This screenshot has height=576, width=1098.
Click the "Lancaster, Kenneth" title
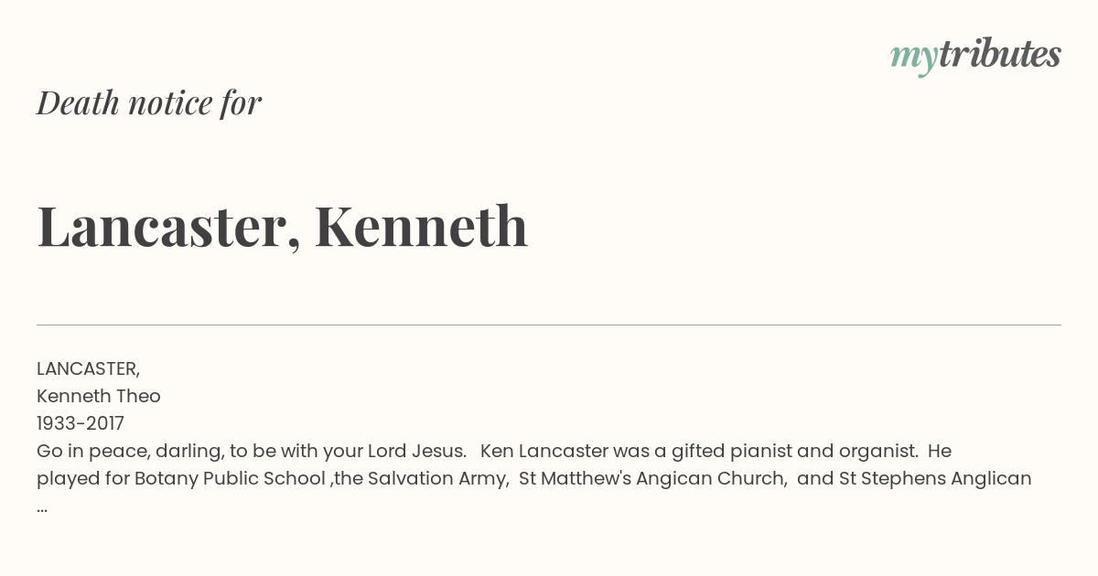coord(283,226)
